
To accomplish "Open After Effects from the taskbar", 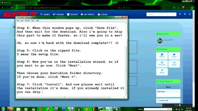I will pos(56,109).
